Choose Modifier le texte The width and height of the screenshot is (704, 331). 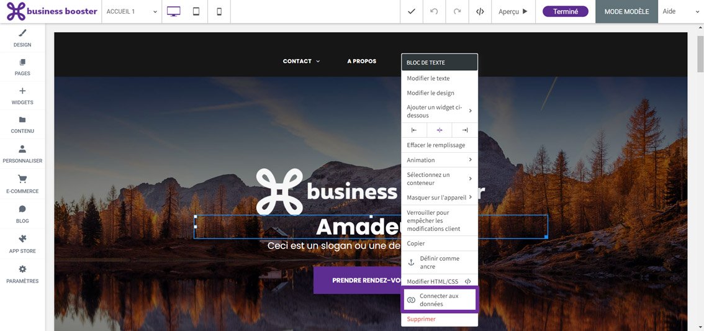(428, 78)
